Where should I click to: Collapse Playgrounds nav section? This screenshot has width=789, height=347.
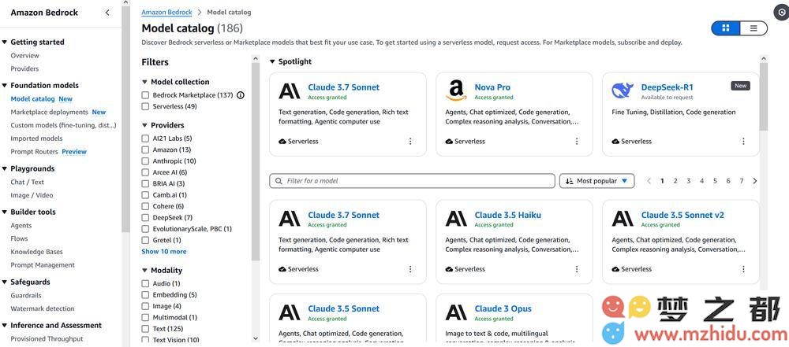point(5,168)
